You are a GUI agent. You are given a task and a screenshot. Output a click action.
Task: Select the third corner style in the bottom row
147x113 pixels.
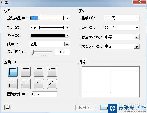coord(39,84)
